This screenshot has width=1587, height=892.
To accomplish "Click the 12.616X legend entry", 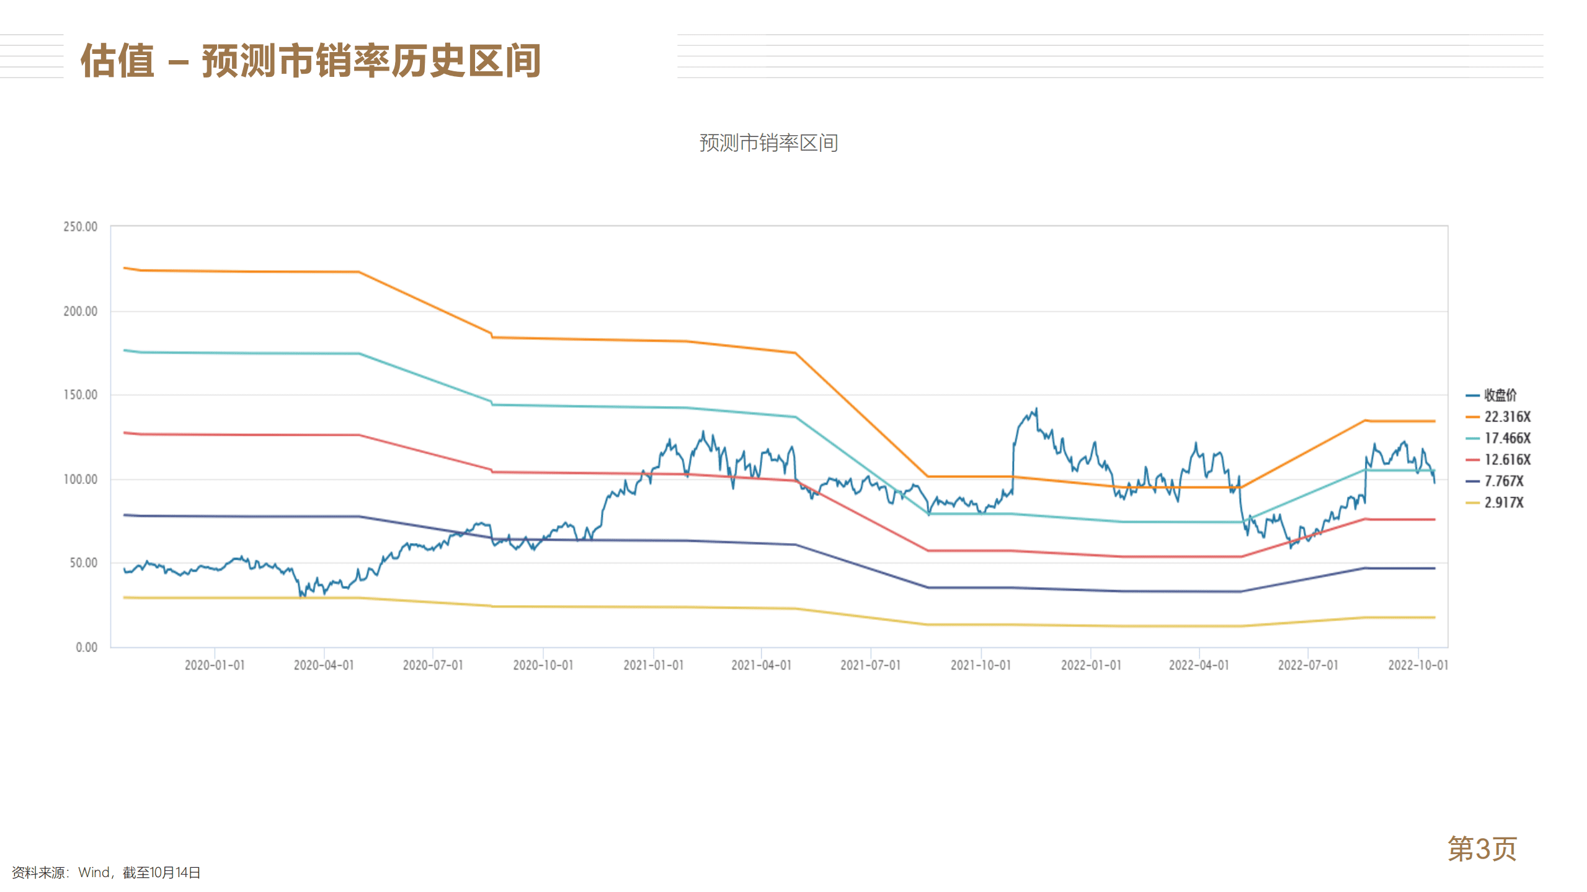I will (1506, 459).
